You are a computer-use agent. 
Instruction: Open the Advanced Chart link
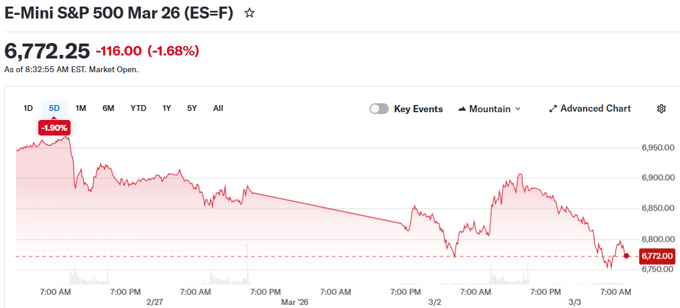tap(595, 109)
